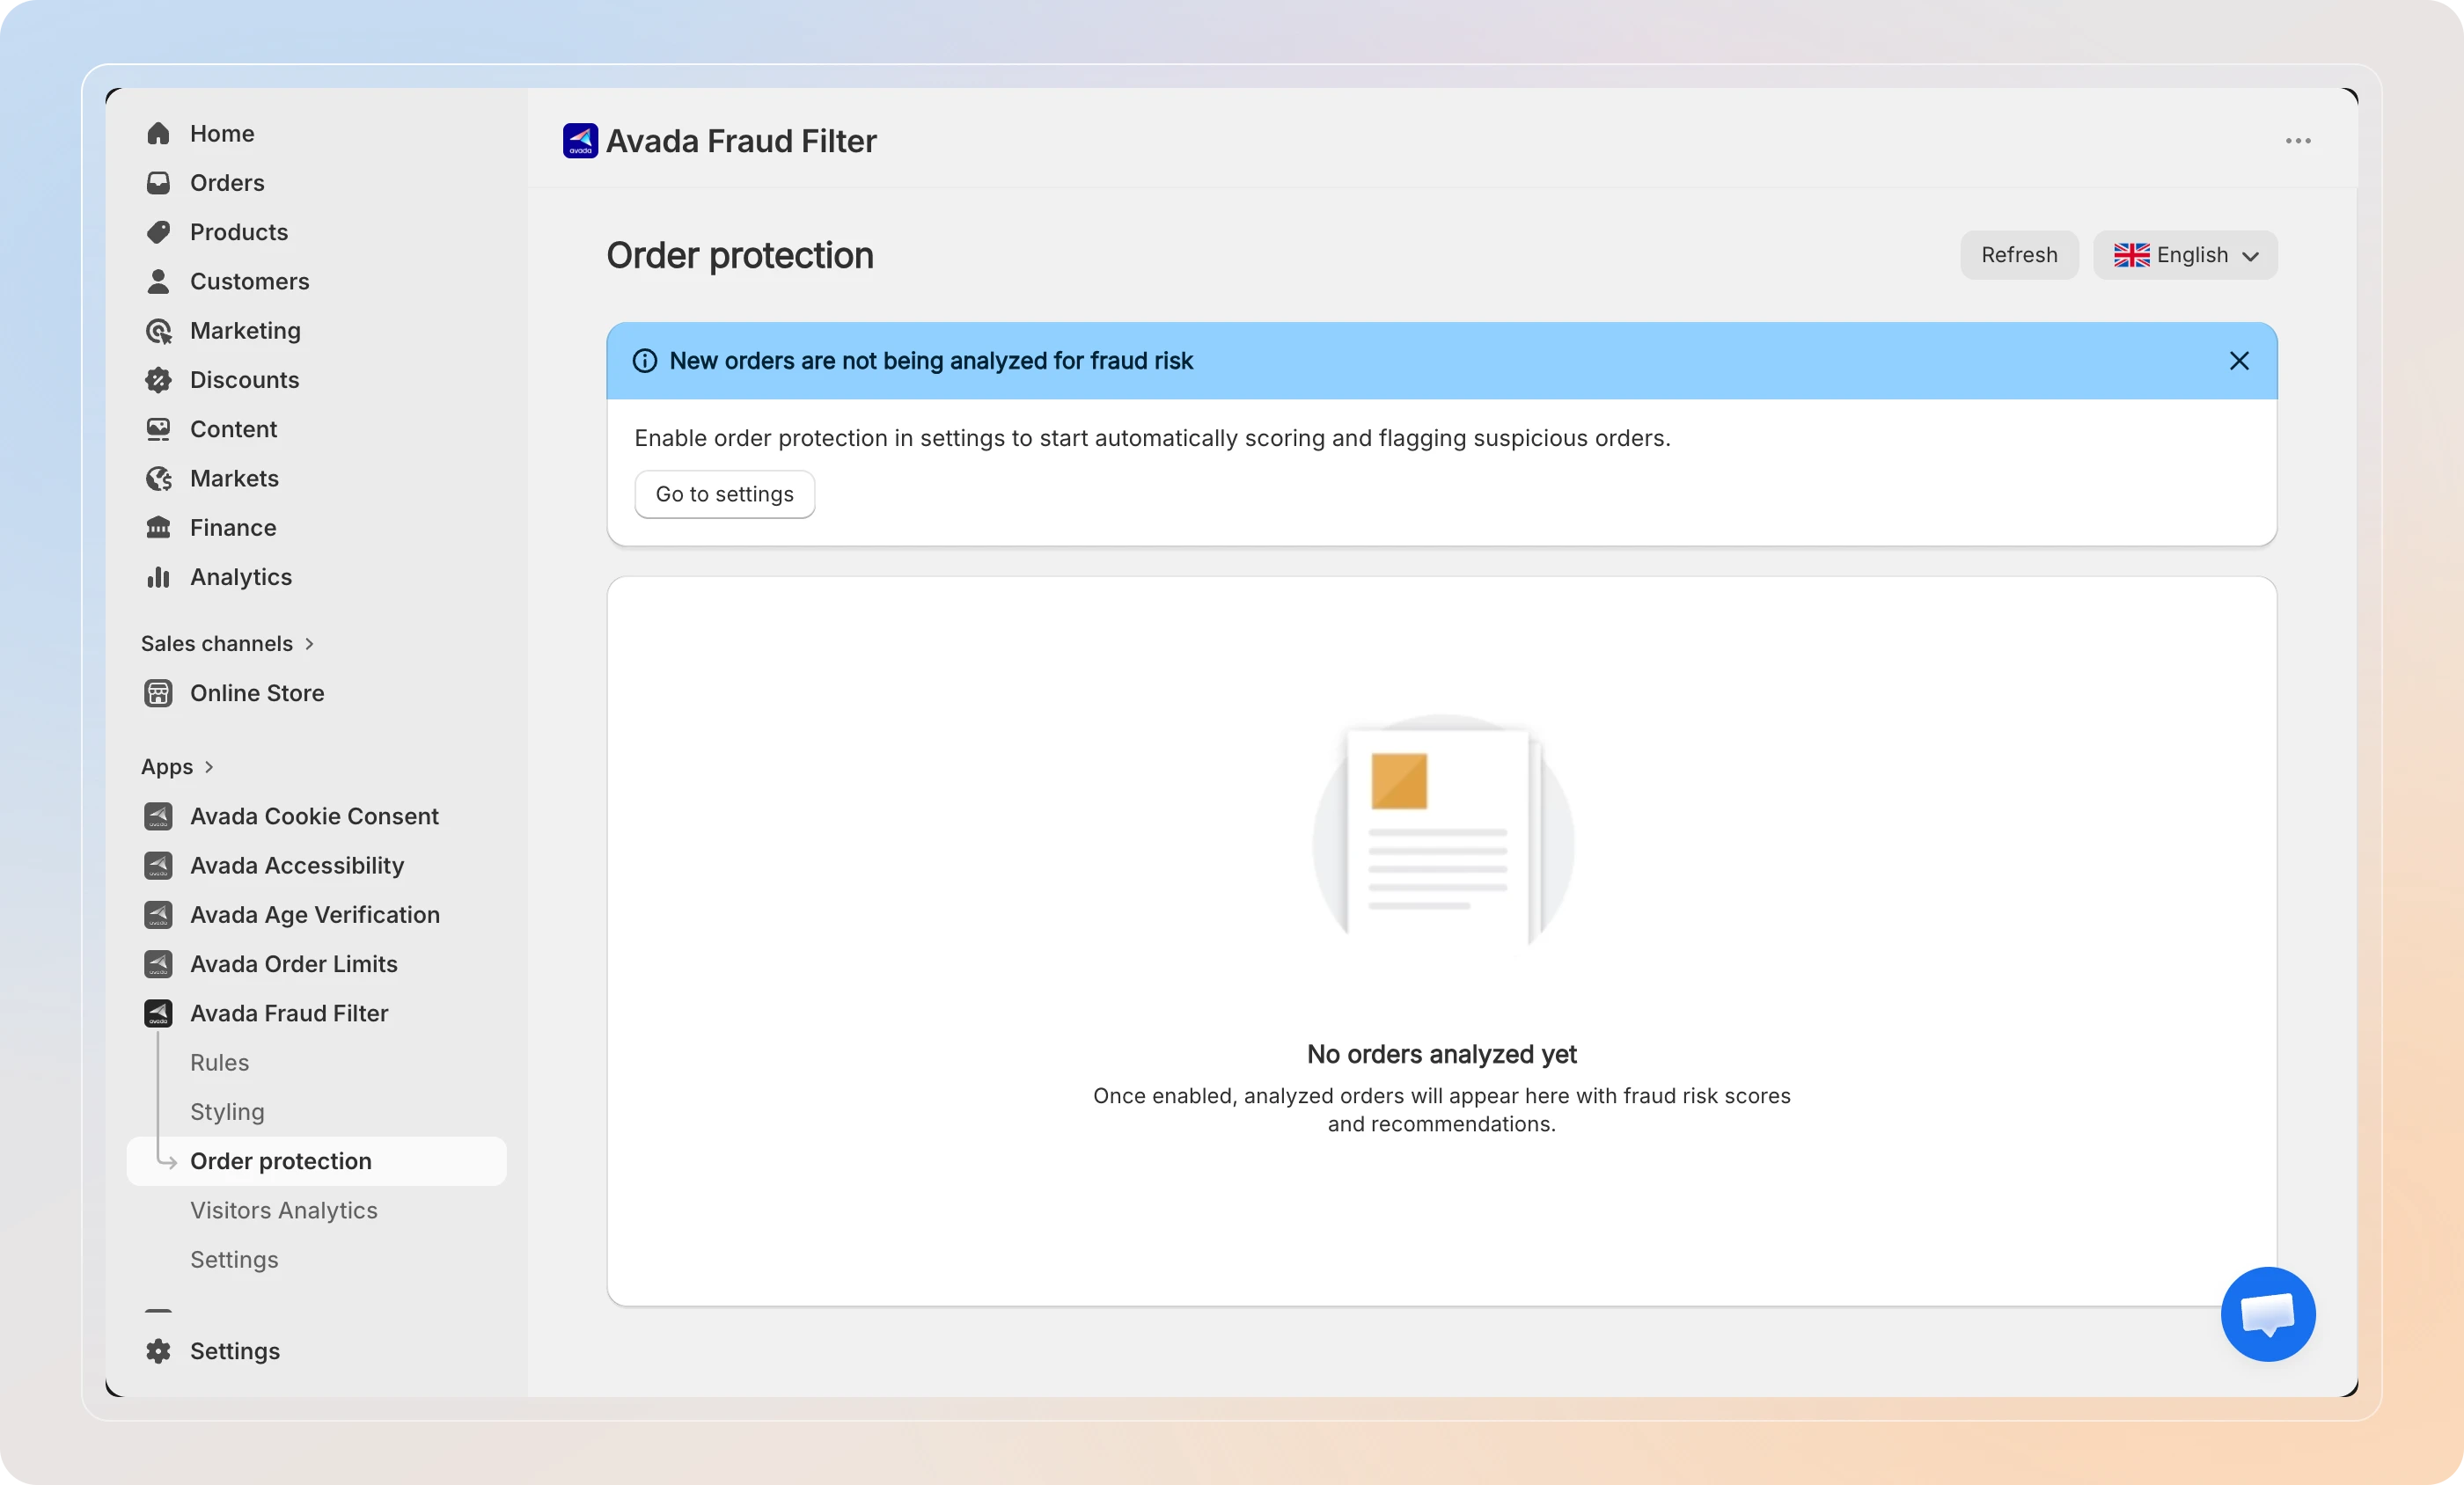Open Visitors Analytics submenu item
The width and height of the screenshot is (2464, 1485).
click(283, 1210)
